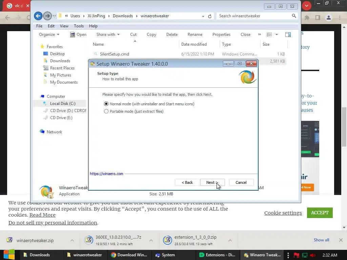The image size is (347, 260).
Task: Expand the address bar history dropdown
Action: coord(203,16)
